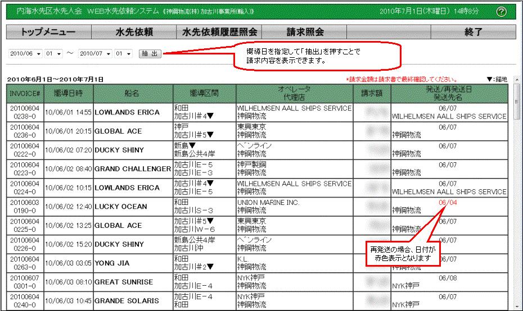The image size is (523, 311).
Task: Click the scrollbar up arrow
Action: tap(517, 88)
